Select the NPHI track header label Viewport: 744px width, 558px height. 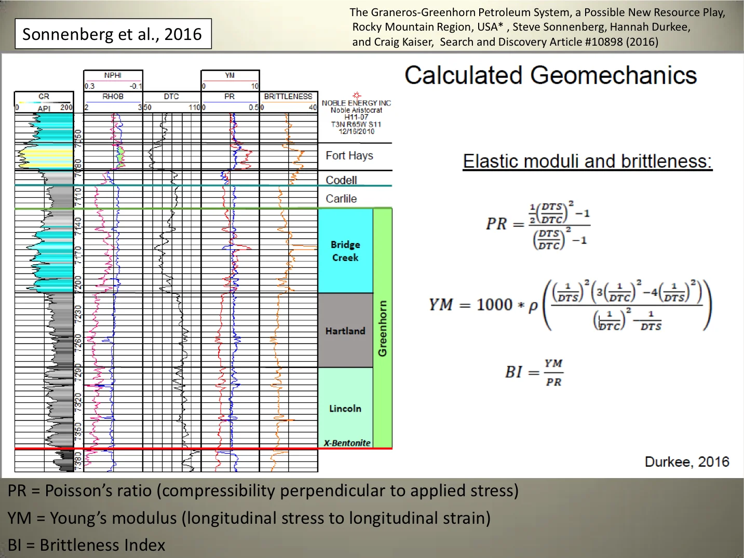[x=113, y=75]
